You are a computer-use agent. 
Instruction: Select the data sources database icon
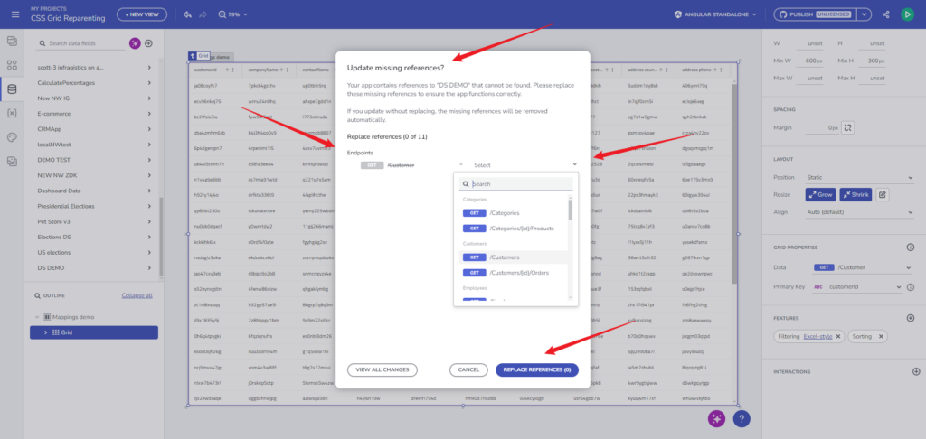pos(12,89)
